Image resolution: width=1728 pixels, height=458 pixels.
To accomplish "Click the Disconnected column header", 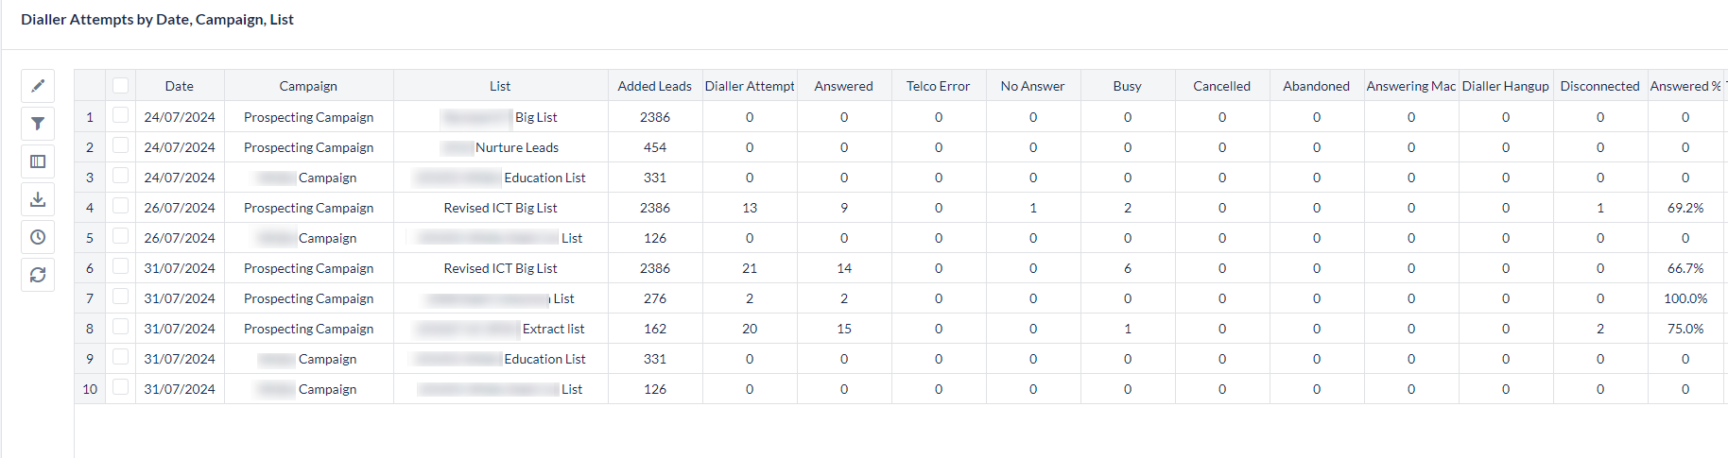I will 1599,86.
